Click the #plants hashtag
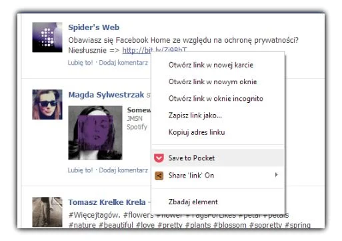This screenshot has width=342, height=241. tap(198, 225)
